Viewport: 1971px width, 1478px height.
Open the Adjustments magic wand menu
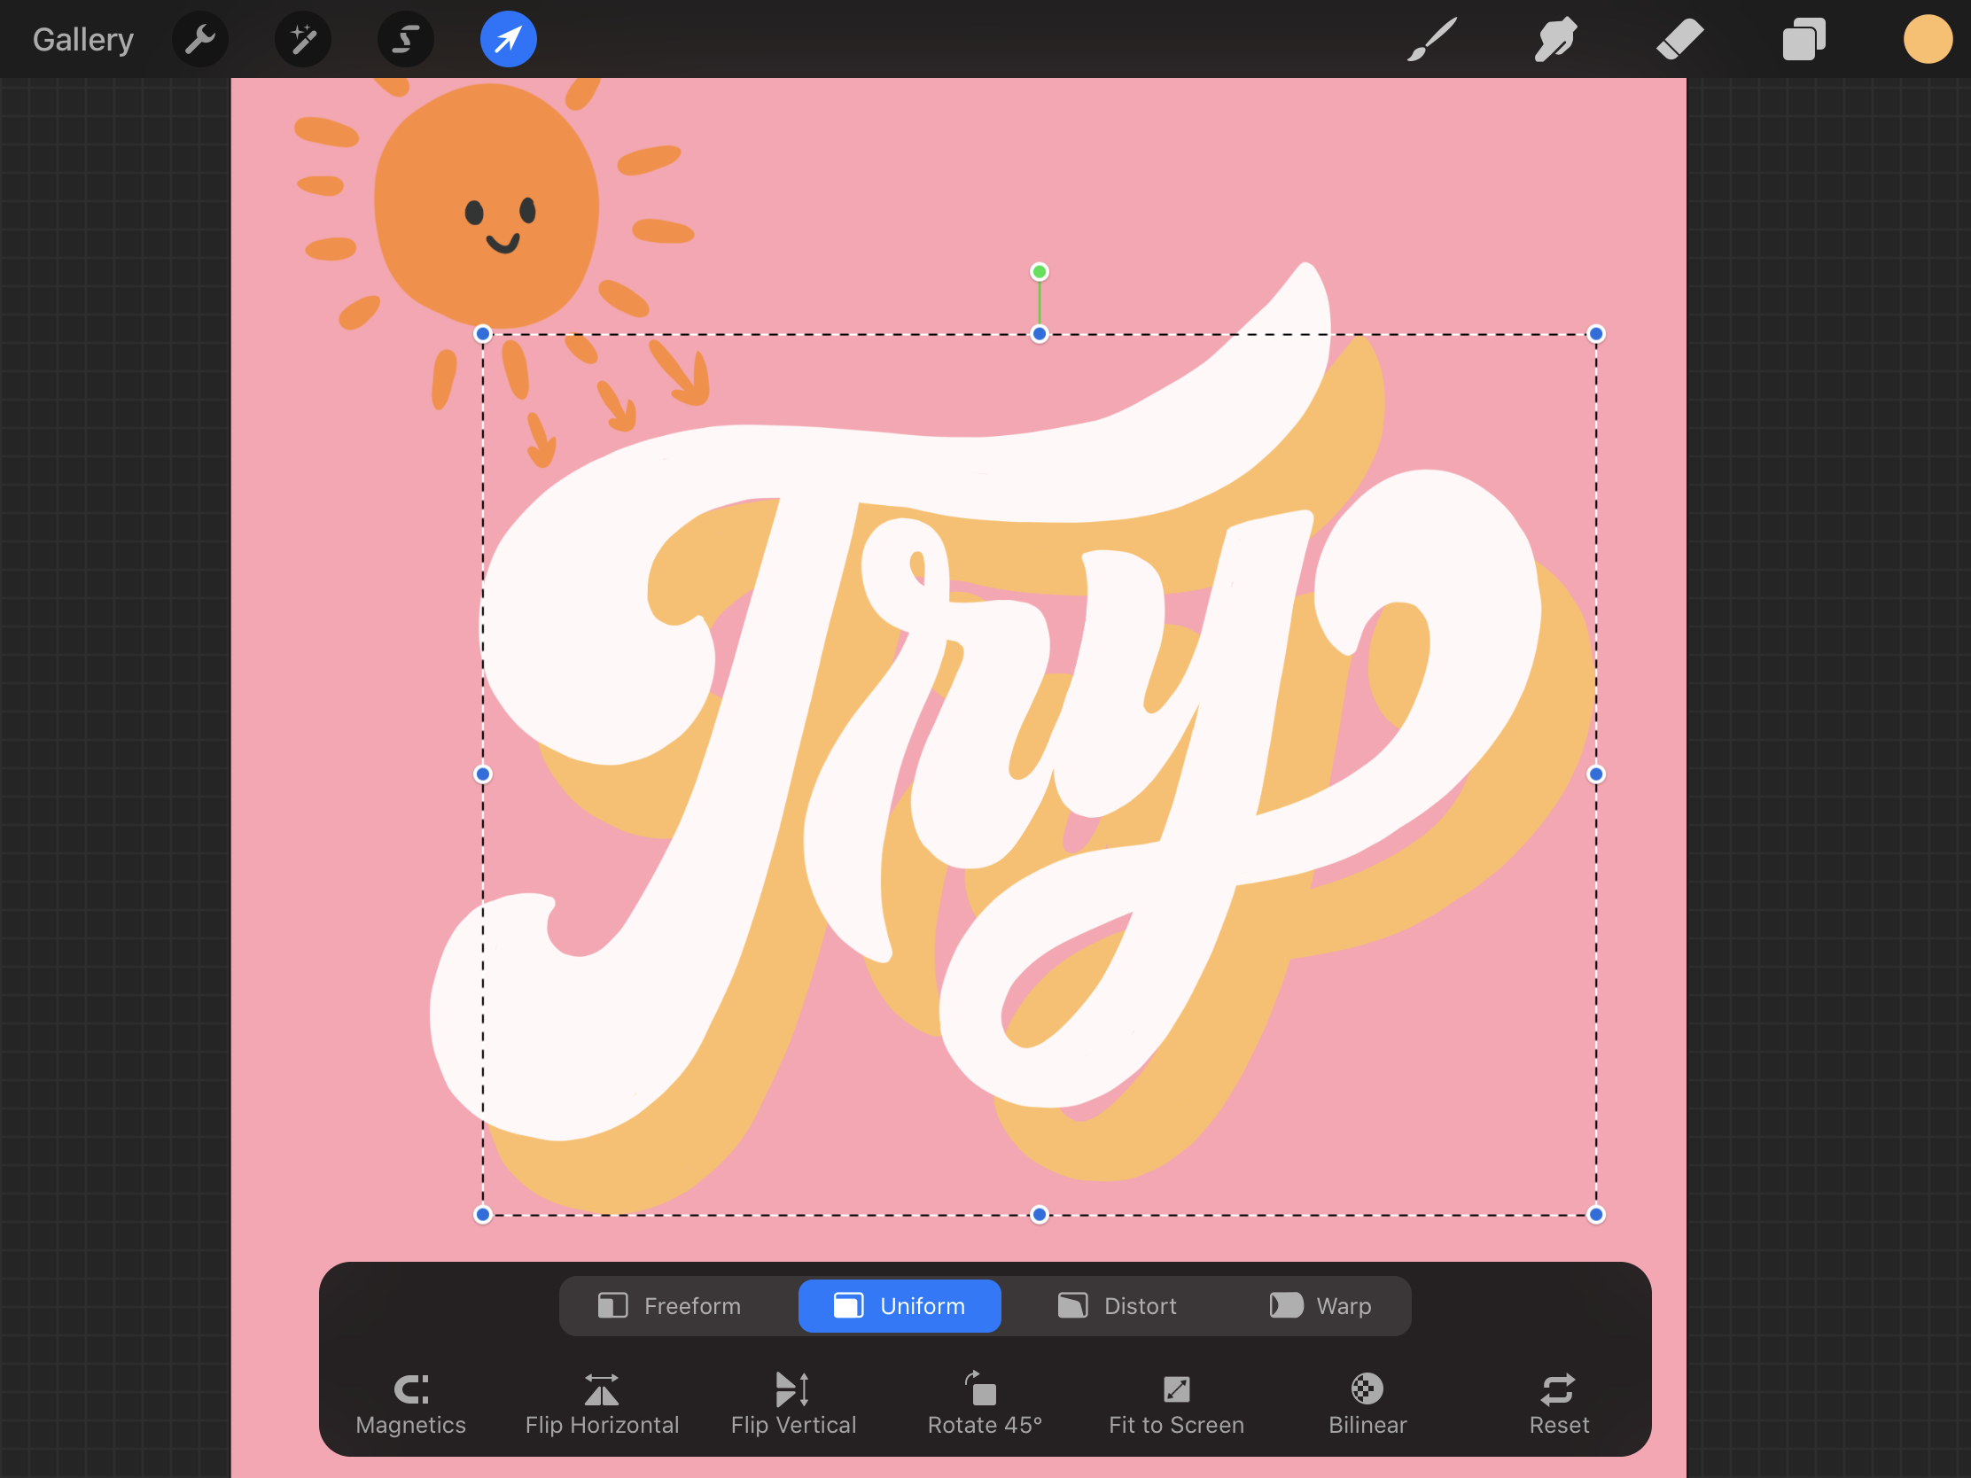pos(303,39)
